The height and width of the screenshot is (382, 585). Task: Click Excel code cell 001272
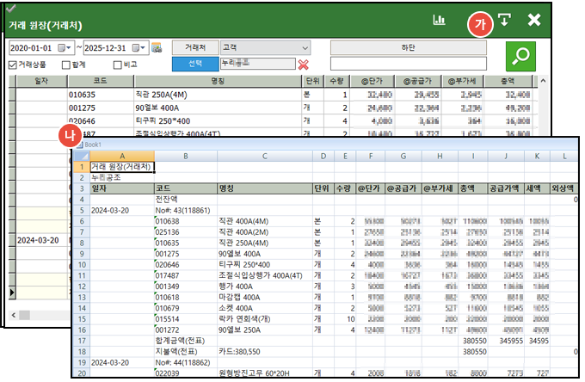(186, 330)
